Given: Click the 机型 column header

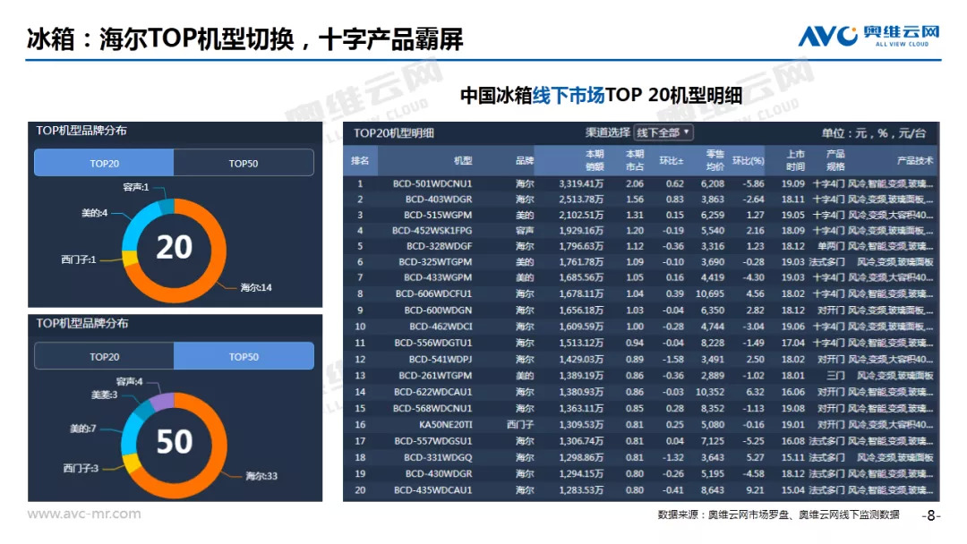Looking at the screenshot, I should pos(463,160).
